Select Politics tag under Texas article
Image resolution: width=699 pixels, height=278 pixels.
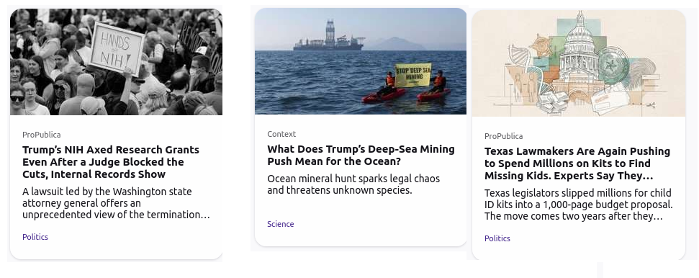[497, 238]
